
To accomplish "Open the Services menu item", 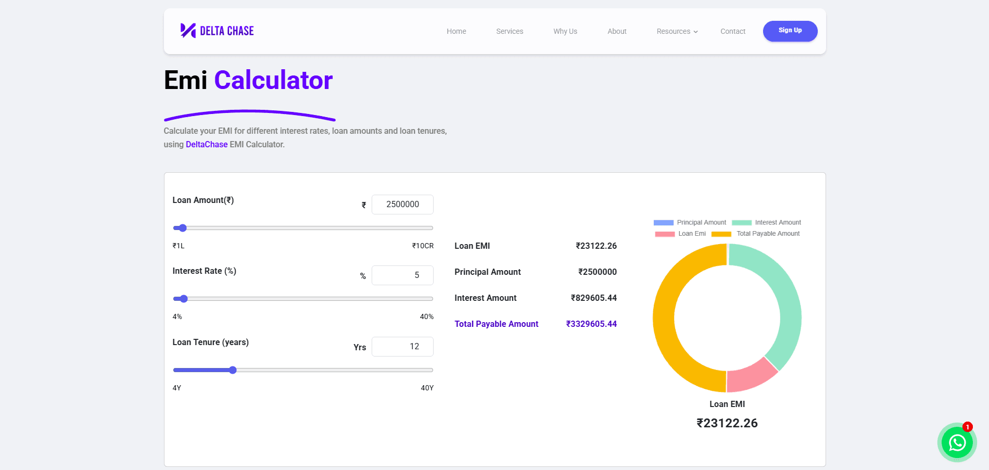I will 510,31.
